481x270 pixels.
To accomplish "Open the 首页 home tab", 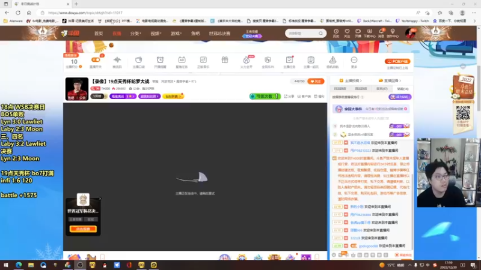I will pyautogui.click(x=99, y=34).
